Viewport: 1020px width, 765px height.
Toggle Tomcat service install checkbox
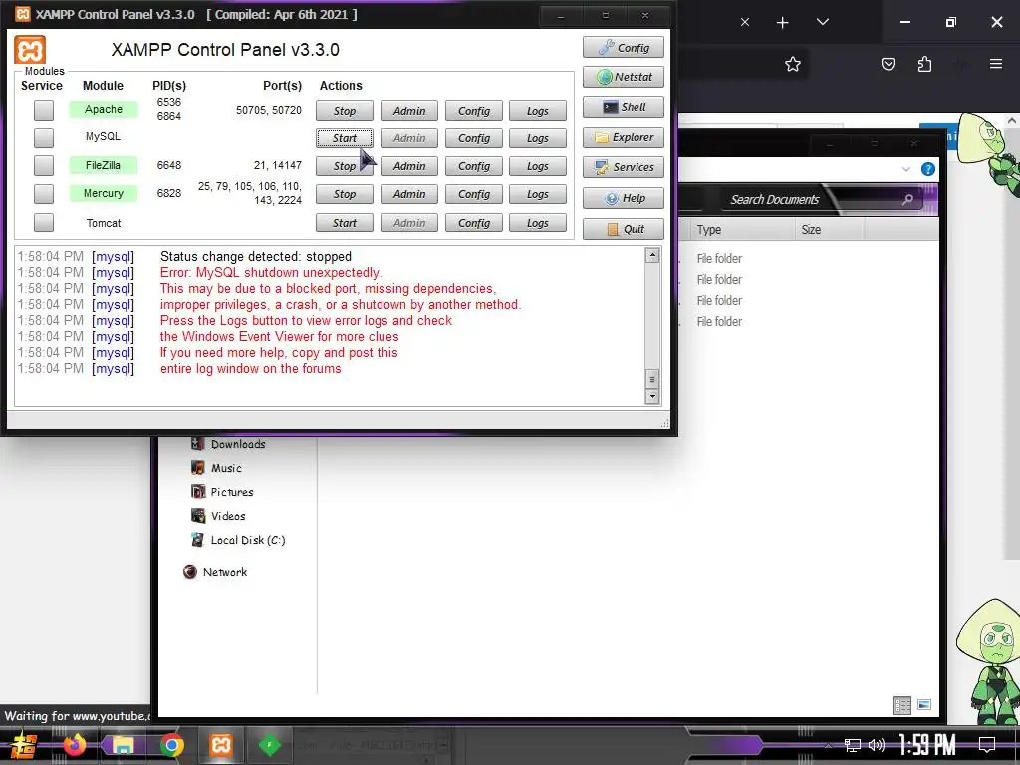pos(44,222)
